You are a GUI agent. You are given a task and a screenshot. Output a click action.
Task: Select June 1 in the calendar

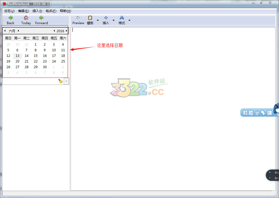tap(36, 44)
